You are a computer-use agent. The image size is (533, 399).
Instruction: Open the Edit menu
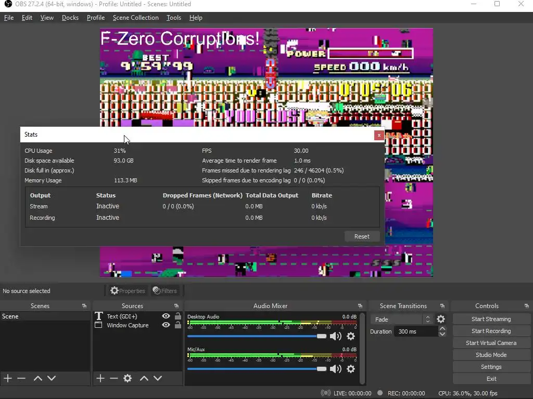(27, 18)
